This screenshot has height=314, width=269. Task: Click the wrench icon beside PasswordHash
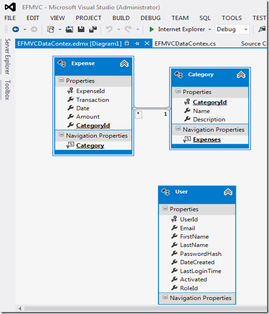coord(174,253)
